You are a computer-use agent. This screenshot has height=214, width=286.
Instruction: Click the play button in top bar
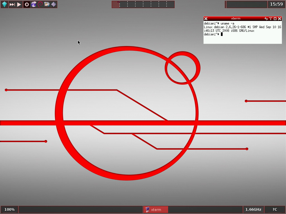(x=19, y=4)
